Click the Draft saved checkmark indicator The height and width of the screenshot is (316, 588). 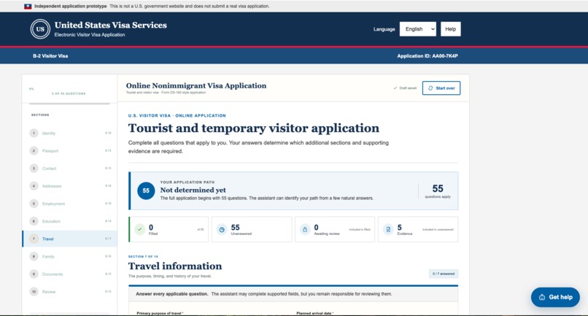coord(405,88)
